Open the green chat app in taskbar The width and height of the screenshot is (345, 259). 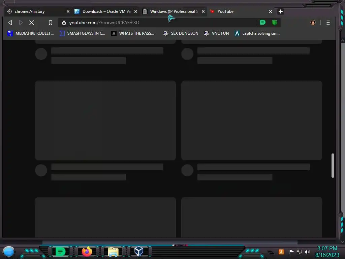point(60,252)
